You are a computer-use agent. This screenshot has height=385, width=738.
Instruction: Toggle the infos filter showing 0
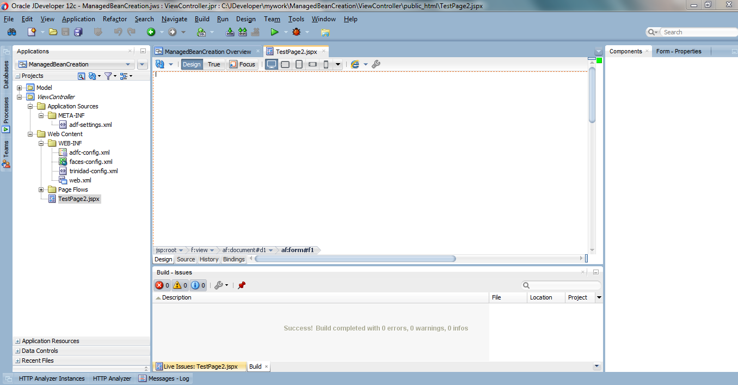tap(198, 285)
